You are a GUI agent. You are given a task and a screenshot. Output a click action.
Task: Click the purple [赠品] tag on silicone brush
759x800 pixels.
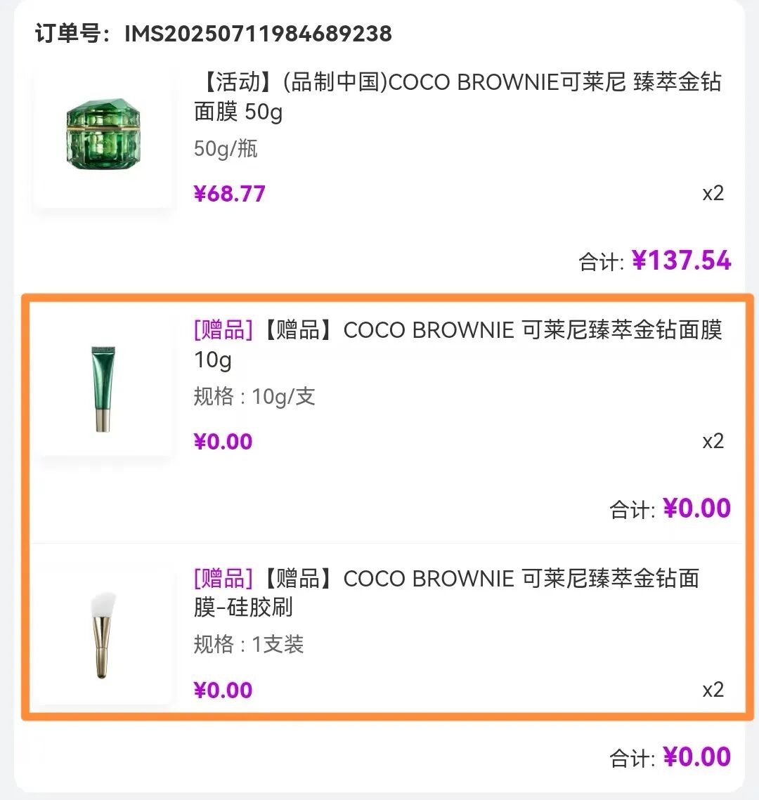223,578
